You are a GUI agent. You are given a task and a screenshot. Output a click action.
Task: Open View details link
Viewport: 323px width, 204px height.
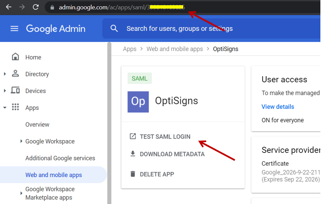pyautogui.click(x=278, y=107)
